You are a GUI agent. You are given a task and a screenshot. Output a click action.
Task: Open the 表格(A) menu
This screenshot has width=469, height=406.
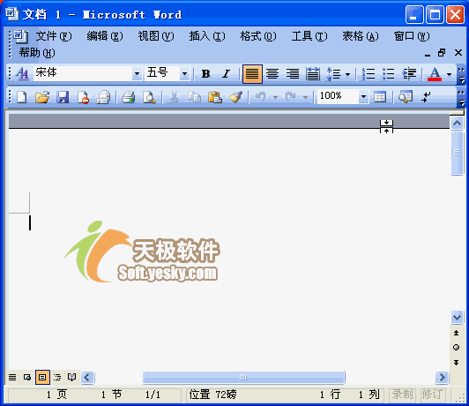pyautogui.click(x=361, y=36)
